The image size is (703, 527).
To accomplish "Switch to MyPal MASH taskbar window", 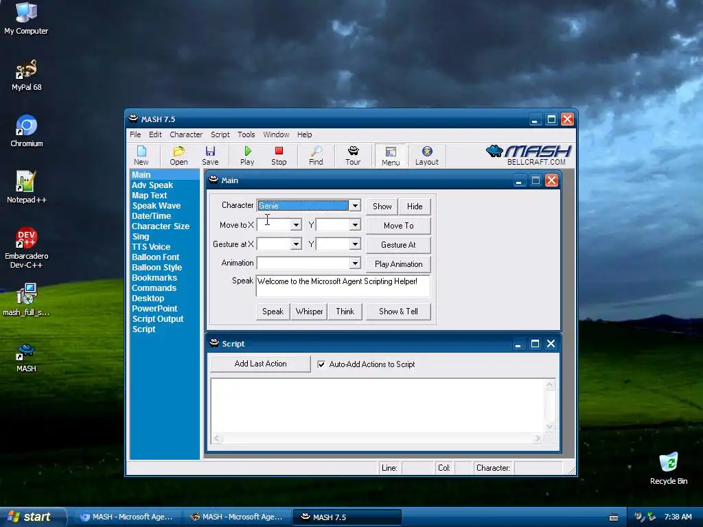I will [236, 517].
